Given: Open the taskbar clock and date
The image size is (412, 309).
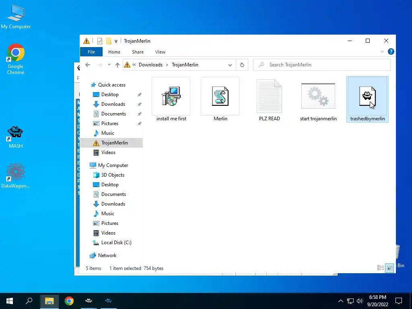Looking at the screenshot, I should click(x=378, y=301).
